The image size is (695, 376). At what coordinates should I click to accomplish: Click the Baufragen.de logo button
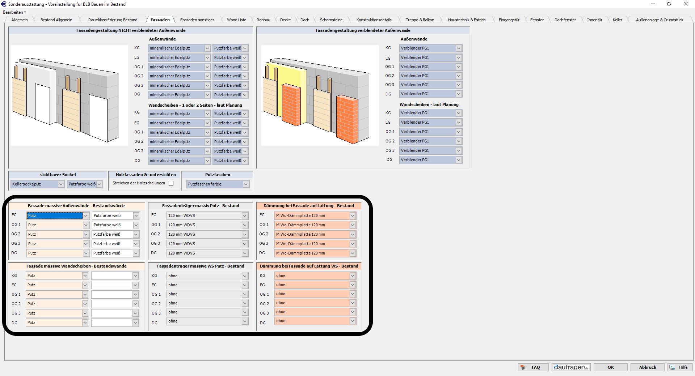571,367
